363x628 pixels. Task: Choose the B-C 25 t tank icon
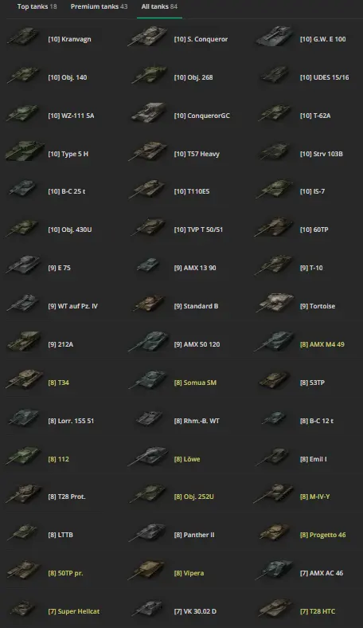[x=23, y=189]
